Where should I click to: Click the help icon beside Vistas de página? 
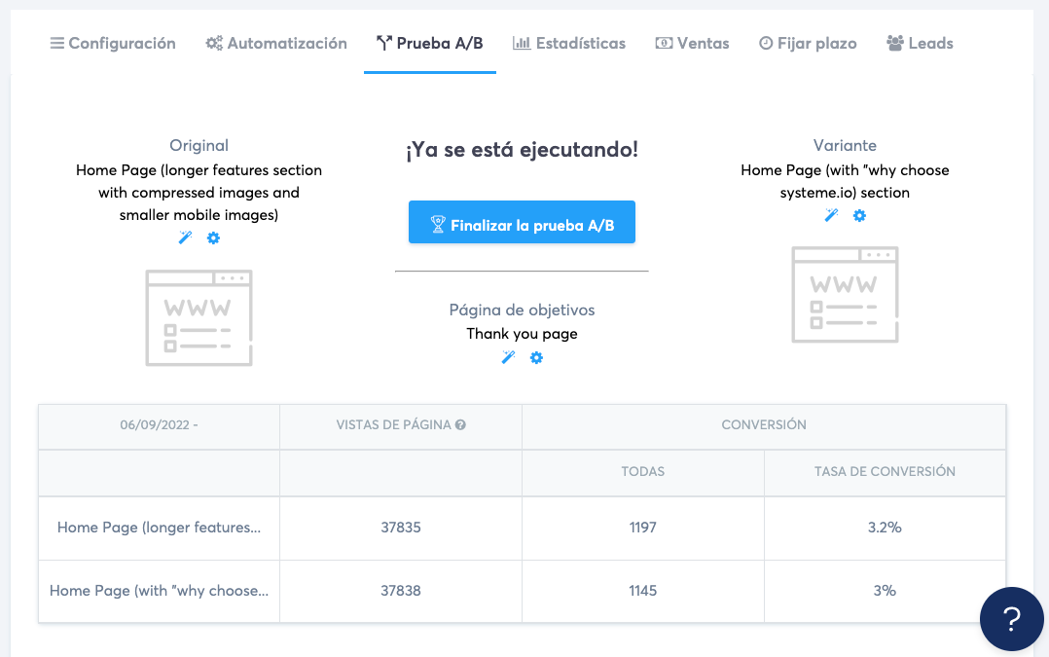(460, 425)
